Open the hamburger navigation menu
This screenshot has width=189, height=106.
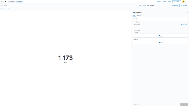click(2, 1)
